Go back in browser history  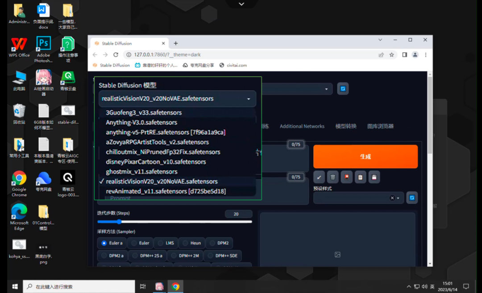(95, 55)
